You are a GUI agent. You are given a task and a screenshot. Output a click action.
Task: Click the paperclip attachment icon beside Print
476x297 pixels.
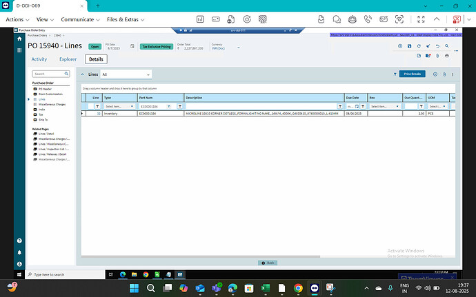pos(437,56)
